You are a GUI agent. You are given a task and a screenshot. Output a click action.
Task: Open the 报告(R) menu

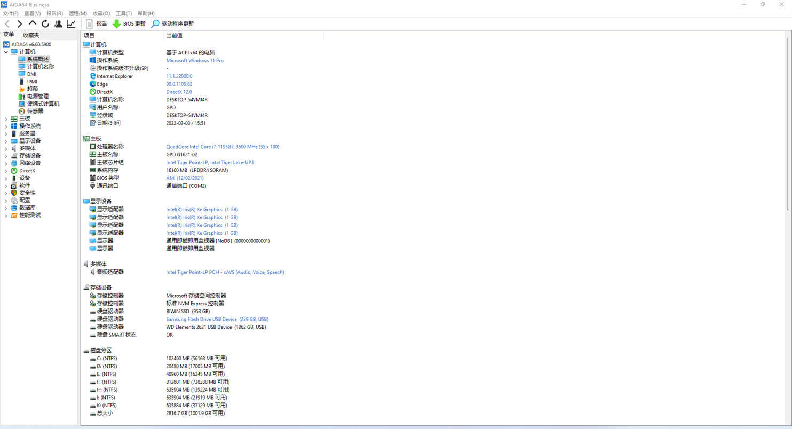pos(54,13)
